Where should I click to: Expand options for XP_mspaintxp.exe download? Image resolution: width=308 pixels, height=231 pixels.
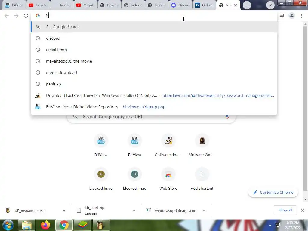click(x=64, y=211)
